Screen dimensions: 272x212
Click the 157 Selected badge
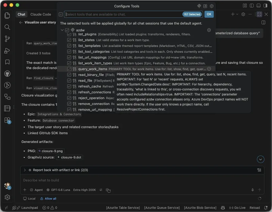(192, 15)
